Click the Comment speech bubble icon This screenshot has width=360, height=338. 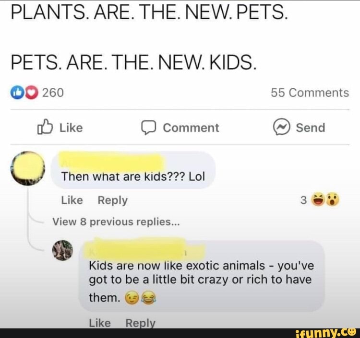point(148,128)
